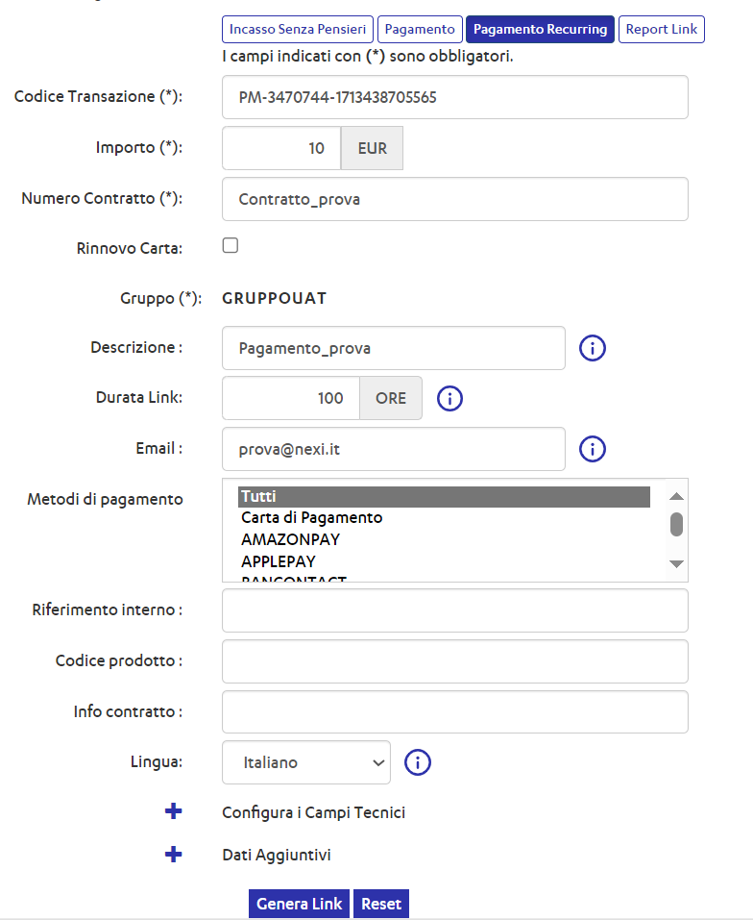Select Carta di Pagamento in the list
Viewport: 753px width, 920px height.
pos(444,517)
